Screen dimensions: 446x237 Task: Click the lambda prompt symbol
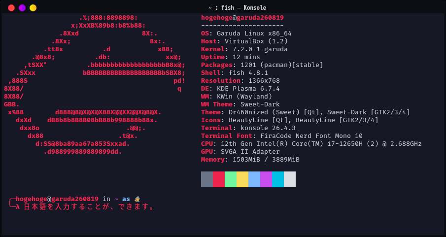pyautogui.click(x=18, y=207)
